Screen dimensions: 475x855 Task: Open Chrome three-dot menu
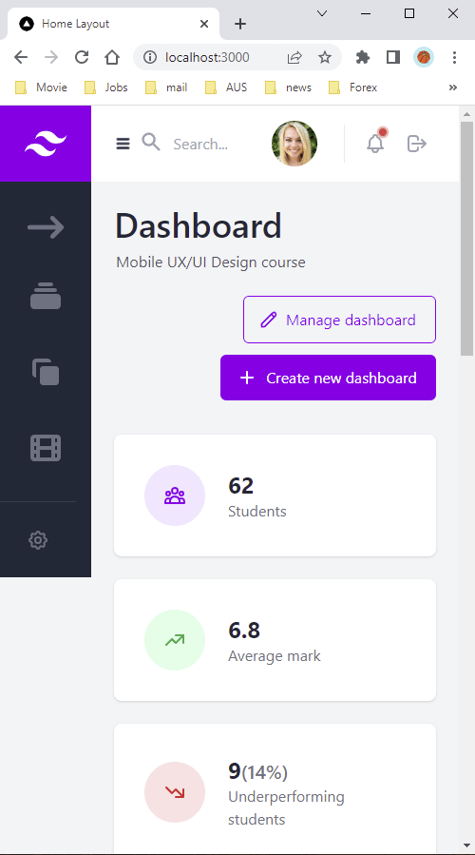(x=454, y=57)
